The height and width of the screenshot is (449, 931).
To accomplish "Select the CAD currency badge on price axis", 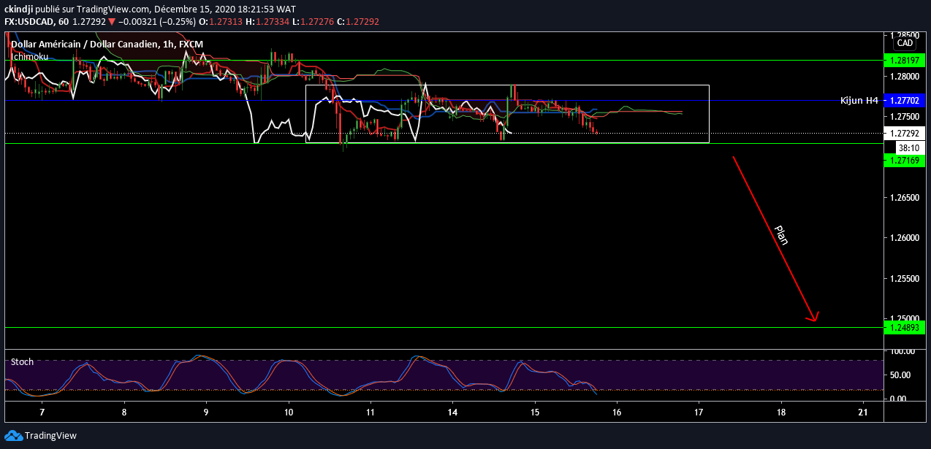I will click(x=905, y=43).
